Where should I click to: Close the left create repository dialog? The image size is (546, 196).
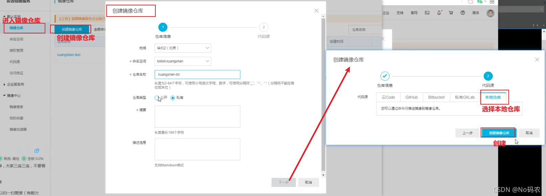316,11
